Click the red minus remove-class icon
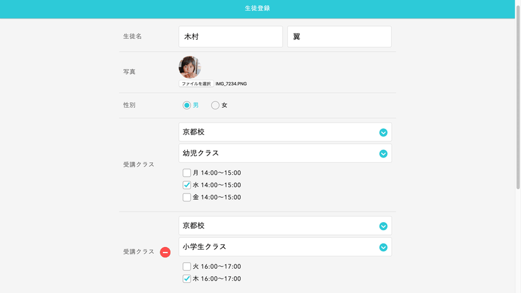Screen dimensions: 521x293 pyautogui.click(x=165, y=252)
